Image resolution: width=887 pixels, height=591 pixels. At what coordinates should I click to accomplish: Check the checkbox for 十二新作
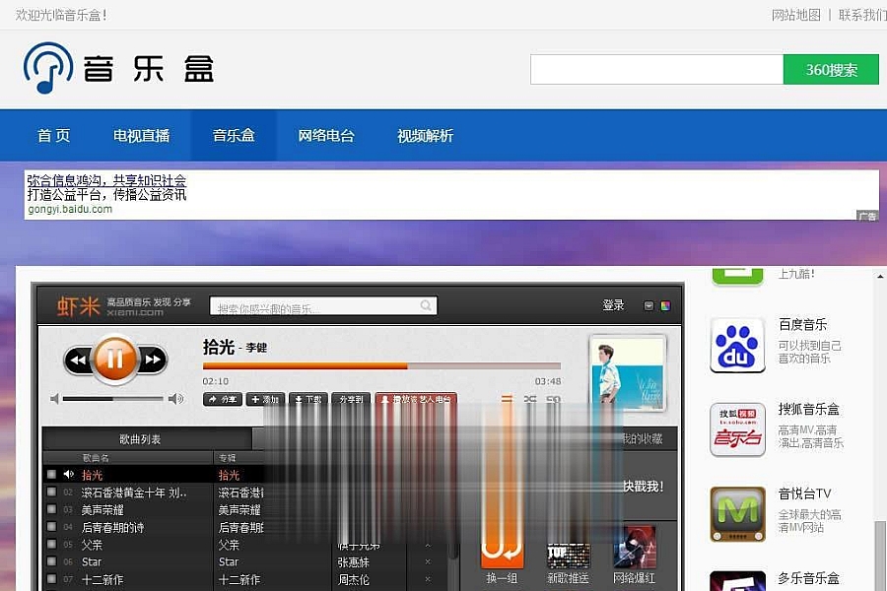click(x=51, y=578)
